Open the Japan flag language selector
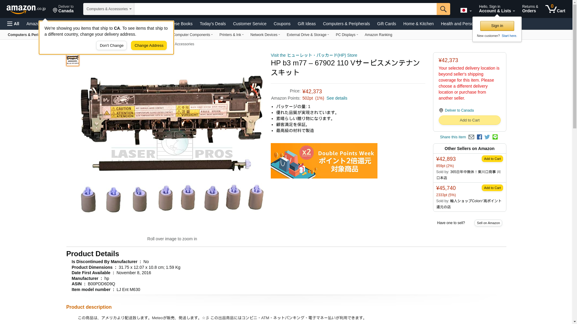The width and height of the screenshot is (577, 324). 466,10
